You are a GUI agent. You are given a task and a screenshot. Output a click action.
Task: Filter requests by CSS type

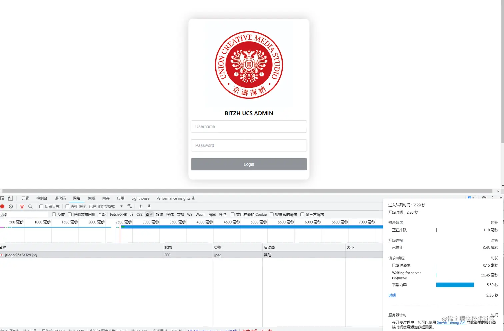pyautogui.click(x=140, y=215)
